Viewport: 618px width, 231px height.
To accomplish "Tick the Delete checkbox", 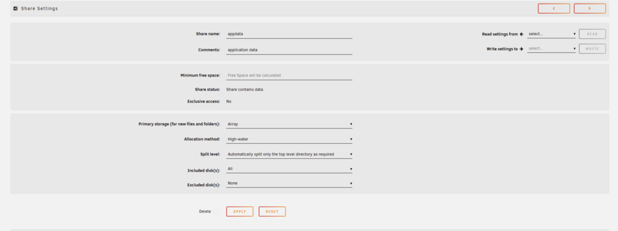I will [216, 212].
